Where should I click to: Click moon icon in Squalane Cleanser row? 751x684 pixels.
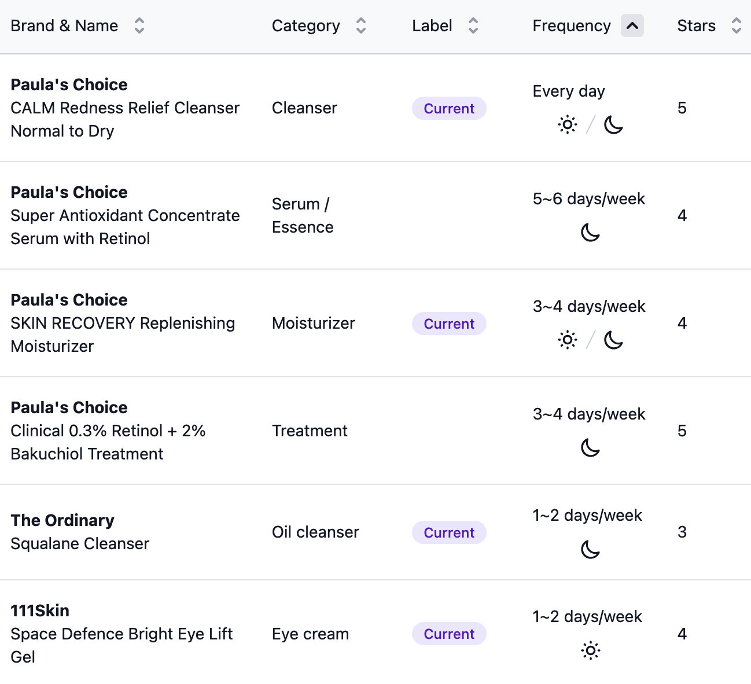[x=590, y=549]
